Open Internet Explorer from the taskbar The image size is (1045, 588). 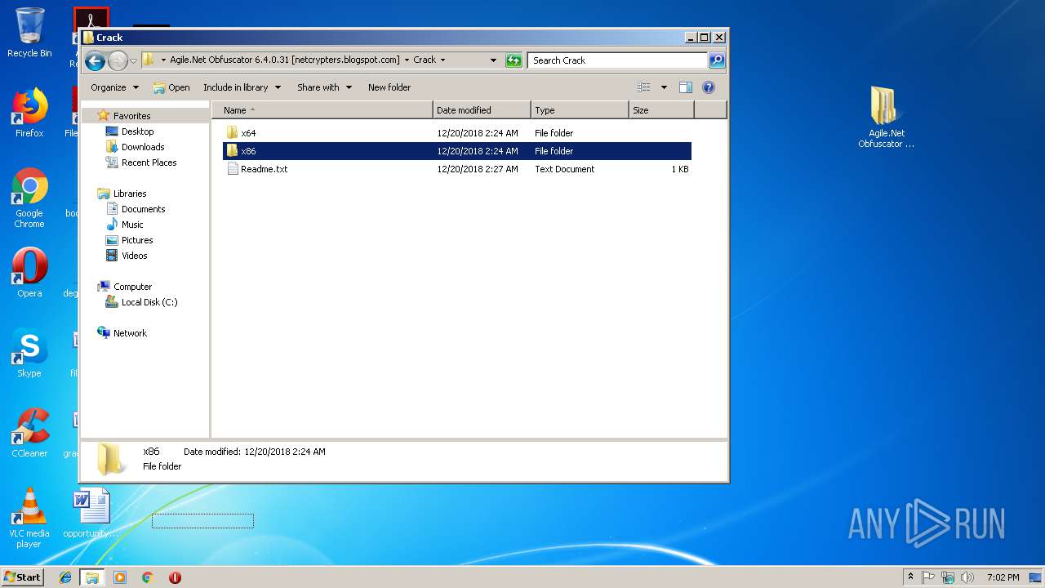(x=65, y=577)
